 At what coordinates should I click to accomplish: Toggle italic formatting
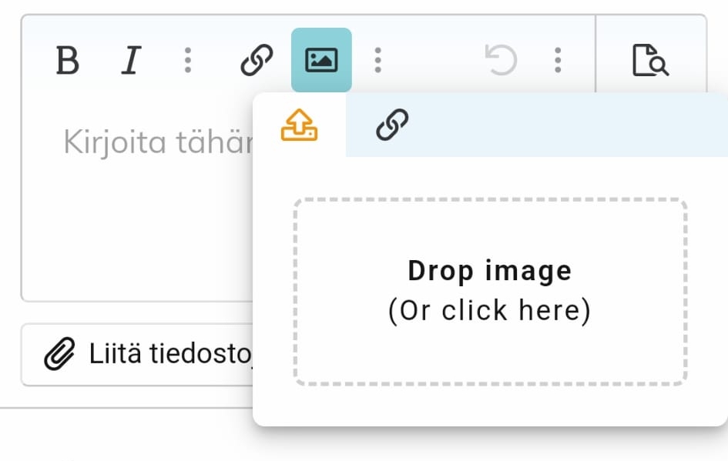click(x=131, y=60)
